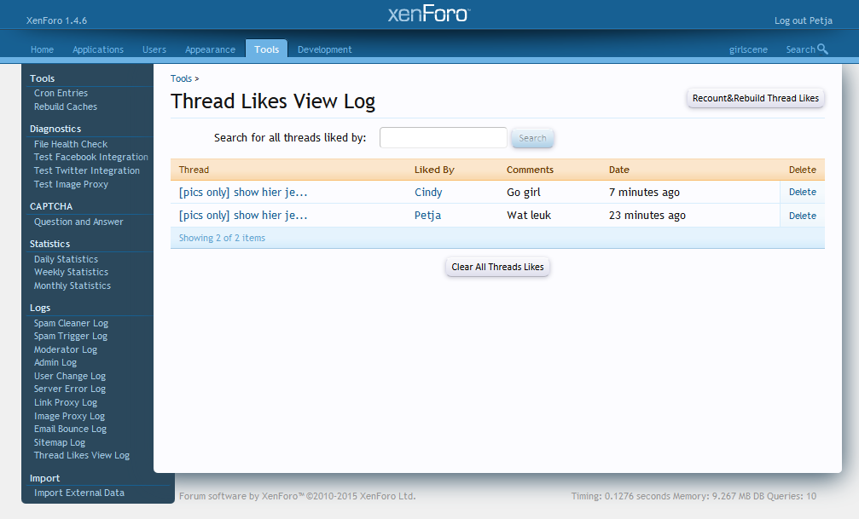The width and height of the screenshot is (859, 519).
Task: Open Sitemap Log
Action: coord(59,442)
